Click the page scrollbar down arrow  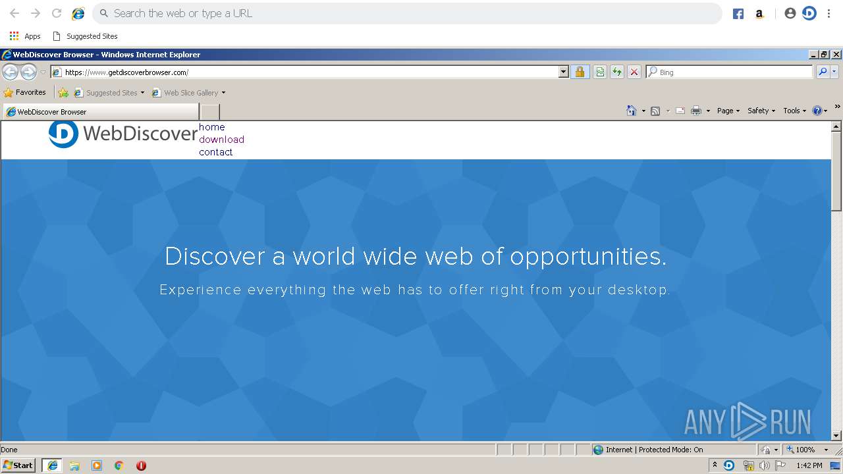[x=836, y=436]
